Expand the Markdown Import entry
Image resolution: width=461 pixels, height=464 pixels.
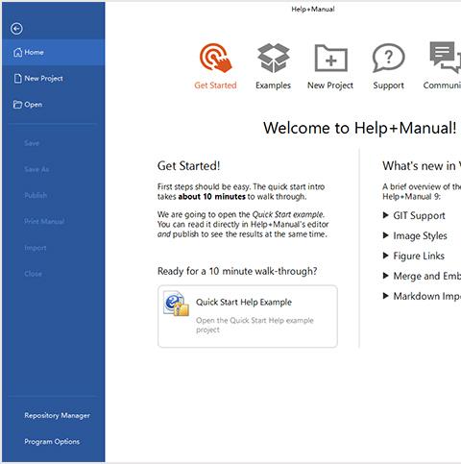pos(385,296)
